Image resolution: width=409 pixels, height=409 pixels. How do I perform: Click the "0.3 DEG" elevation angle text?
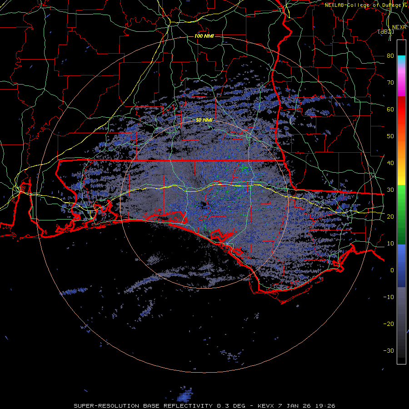coord(231,406)
